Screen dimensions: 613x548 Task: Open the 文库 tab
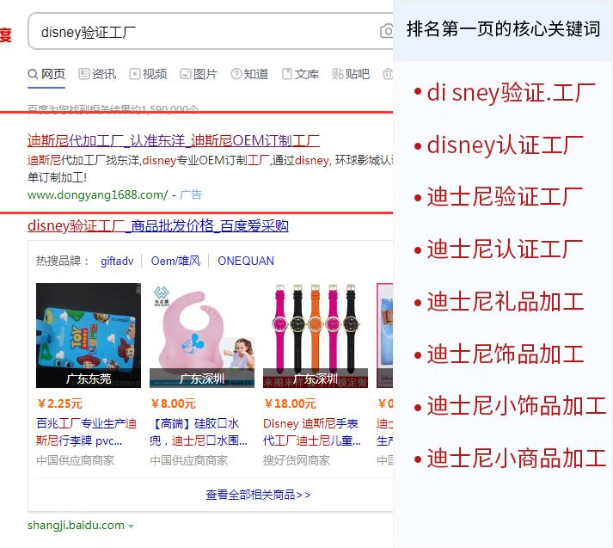click(300, 74)
